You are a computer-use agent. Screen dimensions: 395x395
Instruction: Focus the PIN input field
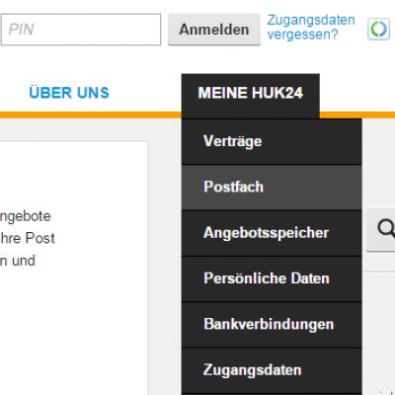click(x=81, y=30)
